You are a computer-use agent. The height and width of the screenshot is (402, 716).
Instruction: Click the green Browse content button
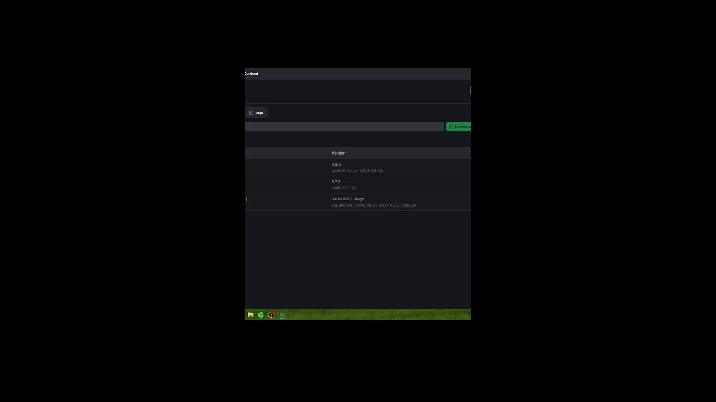(459, 127)
